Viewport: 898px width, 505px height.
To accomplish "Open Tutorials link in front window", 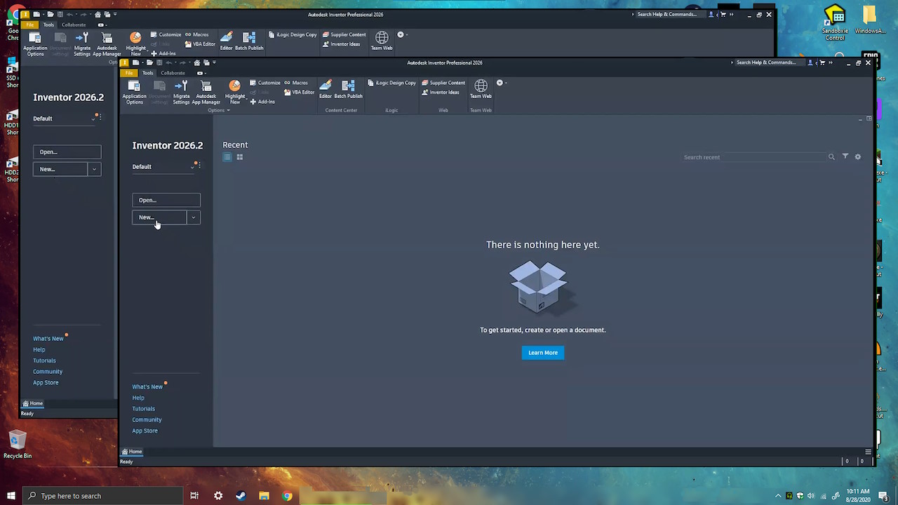I will pyautogui.click(x=144, y=409).
